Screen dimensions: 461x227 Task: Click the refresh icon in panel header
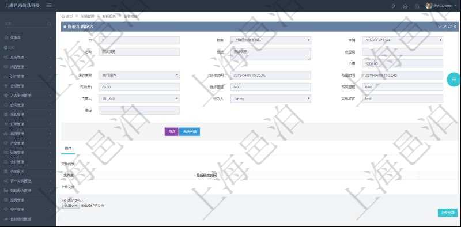[449, 27]
